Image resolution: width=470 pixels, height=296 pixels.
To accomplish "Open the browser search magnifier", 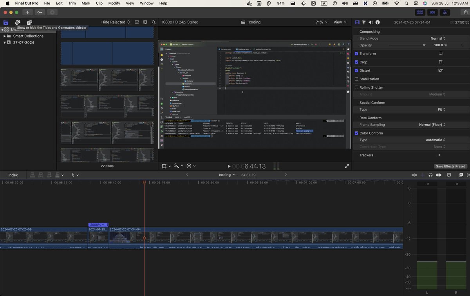I will click(154, 22).
